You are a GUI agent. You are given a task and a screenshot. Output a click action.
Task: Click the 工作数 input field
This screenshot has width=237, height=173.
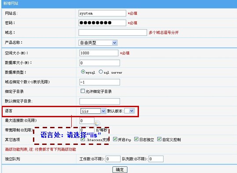pos(113,159)
